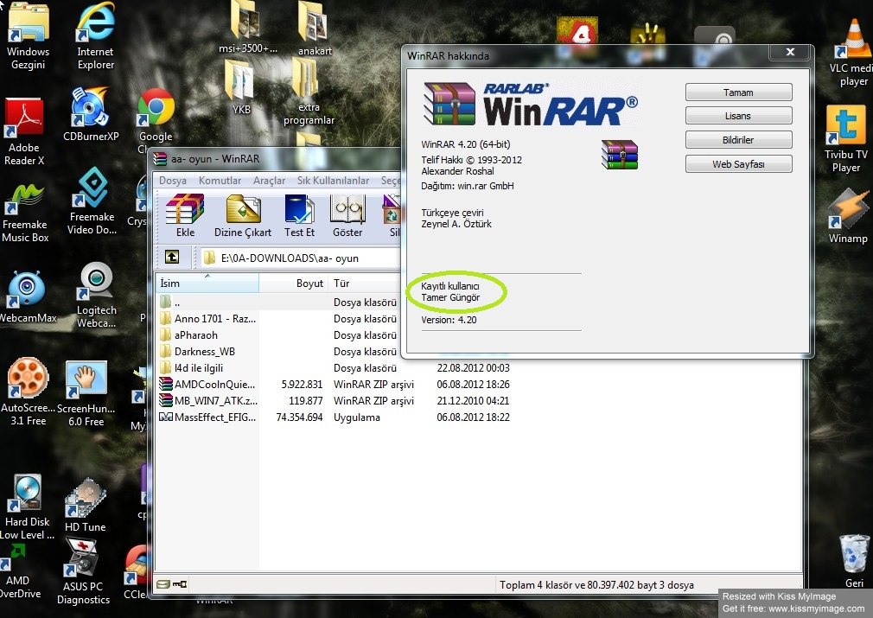
Task: Open the extra programlar desktop folder
Action: [309, 92]
